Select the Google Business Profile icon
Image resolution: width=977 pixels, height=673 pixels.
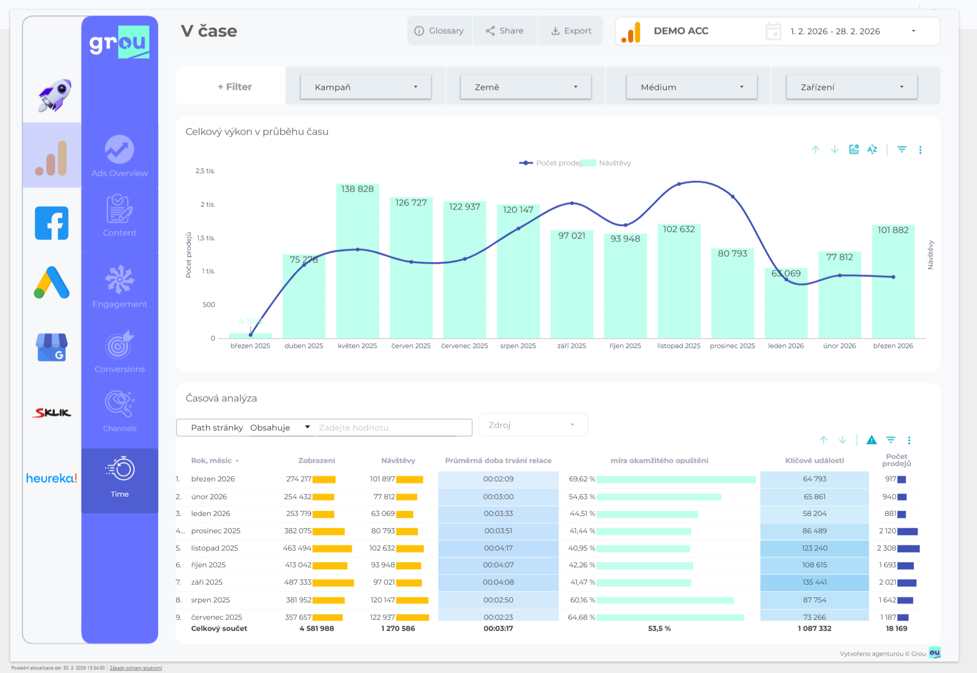point(51,347)
